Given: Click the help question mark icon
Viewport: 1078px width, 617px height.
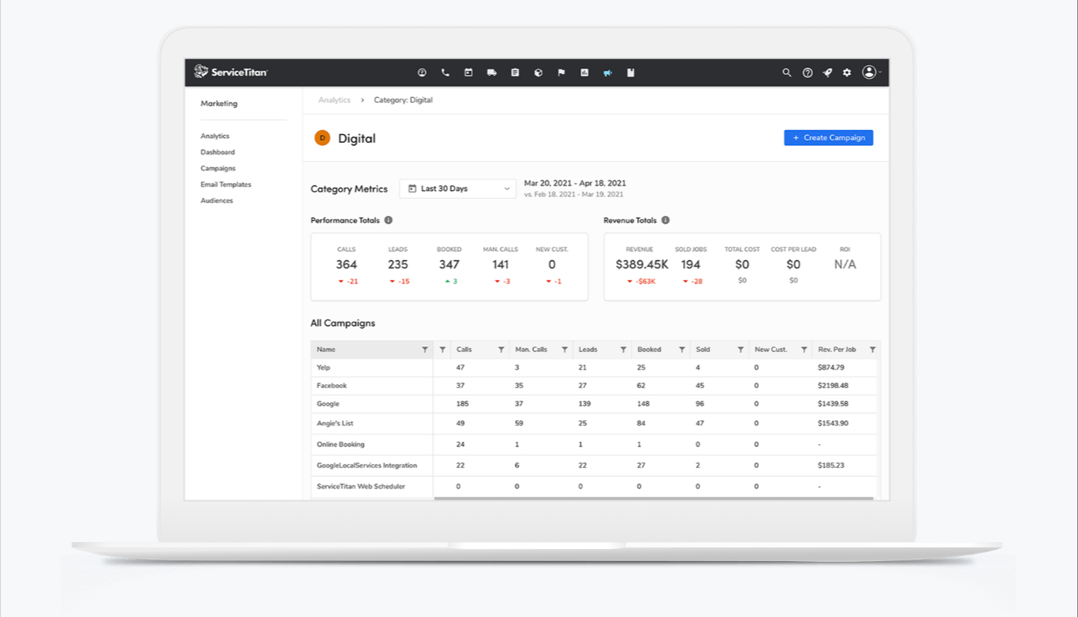Looking at the screenshot, I should click(x=807, y=72).
